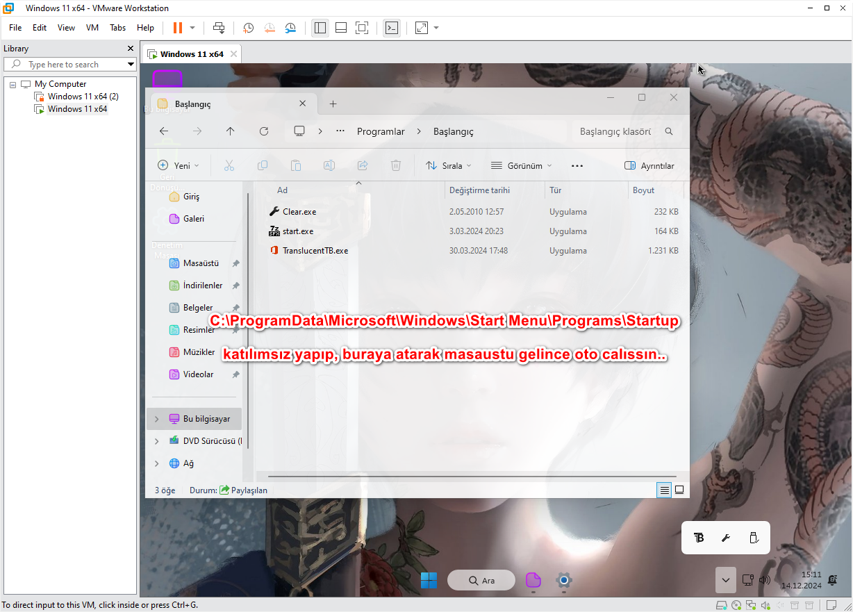
Task: Open the Windows Start button
Action: coord(429,580)
